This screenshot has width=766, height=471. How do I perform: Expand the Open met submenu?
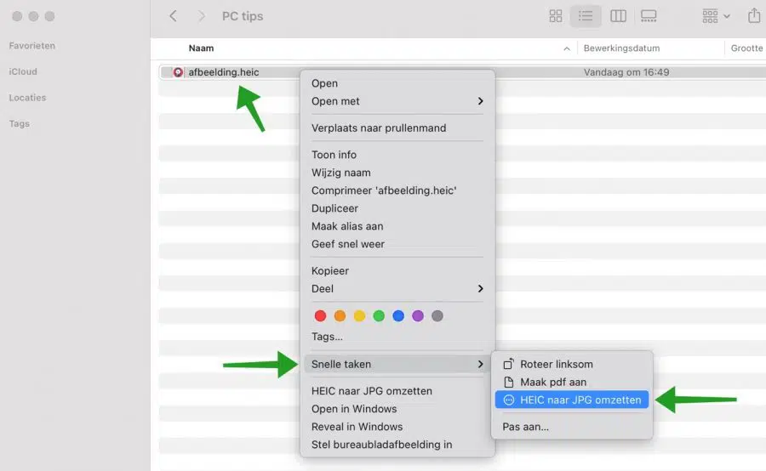[x=397, y=101]
